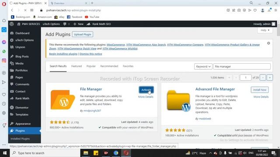The image size is (280, 157).
Task: Switch to Search Results tab
Action: pos(58,66)
